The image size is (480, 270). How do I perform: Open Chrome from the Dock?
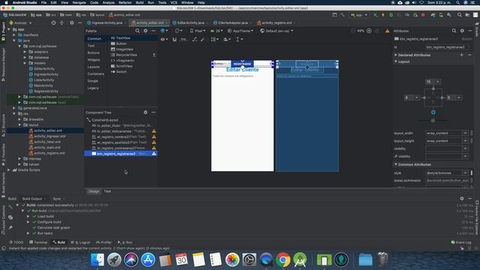(x=283, y=260)
